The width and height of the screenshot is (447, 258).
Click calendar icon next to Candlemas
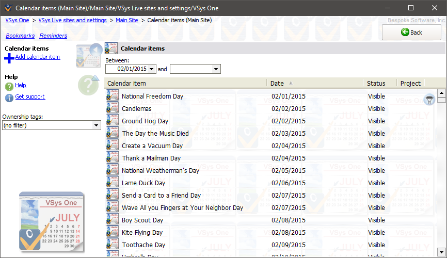coord(112,108)
